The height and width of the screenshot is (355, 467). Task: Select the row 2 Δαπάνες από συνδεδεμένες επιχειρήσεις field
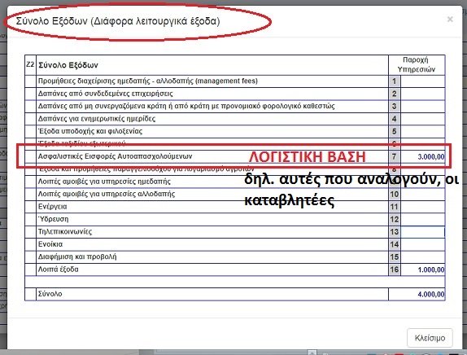pyautogui.click(x=422, y=94)
